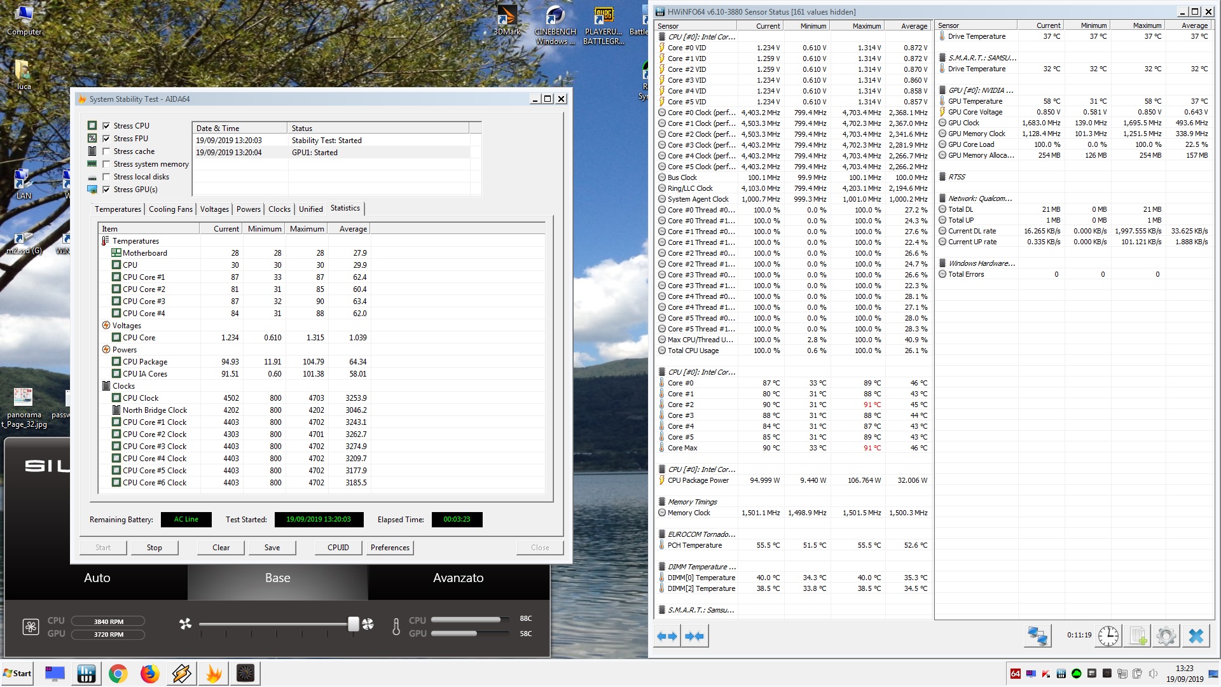Open the CPUID button
The width and height of the screenshot is (1221, 687).
[x=338, y=548]
